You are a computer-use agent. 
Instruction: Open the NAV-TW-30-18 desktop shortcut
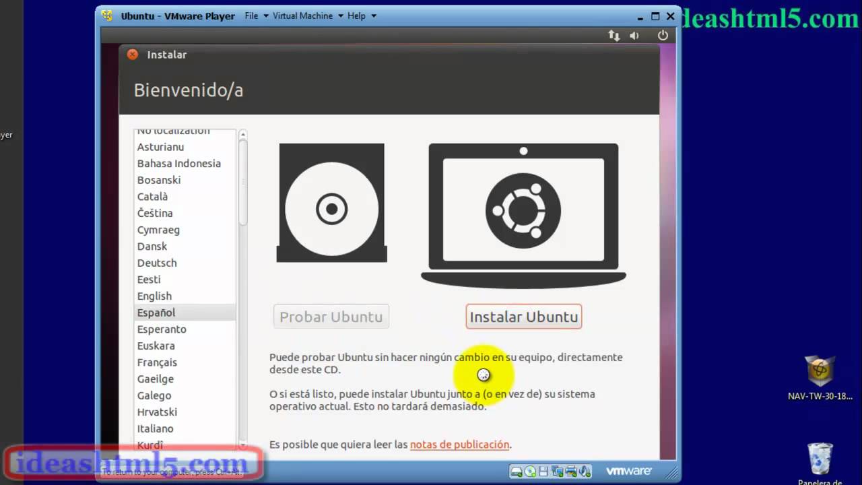tap(820, 378)
